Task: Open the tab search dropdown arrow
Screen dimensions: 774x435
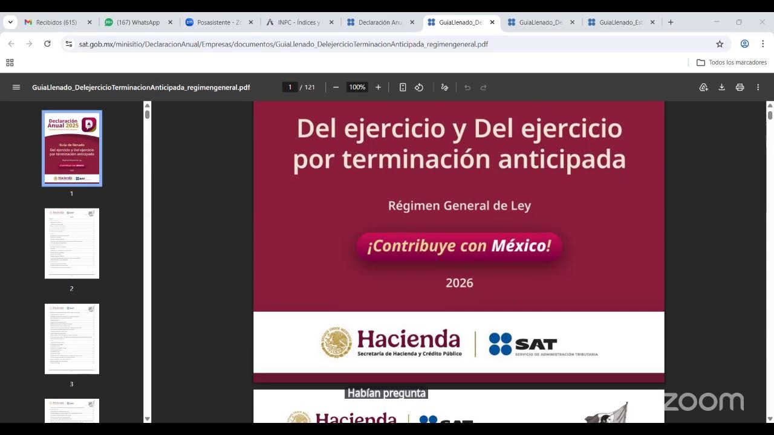Action: coord(10,22)
